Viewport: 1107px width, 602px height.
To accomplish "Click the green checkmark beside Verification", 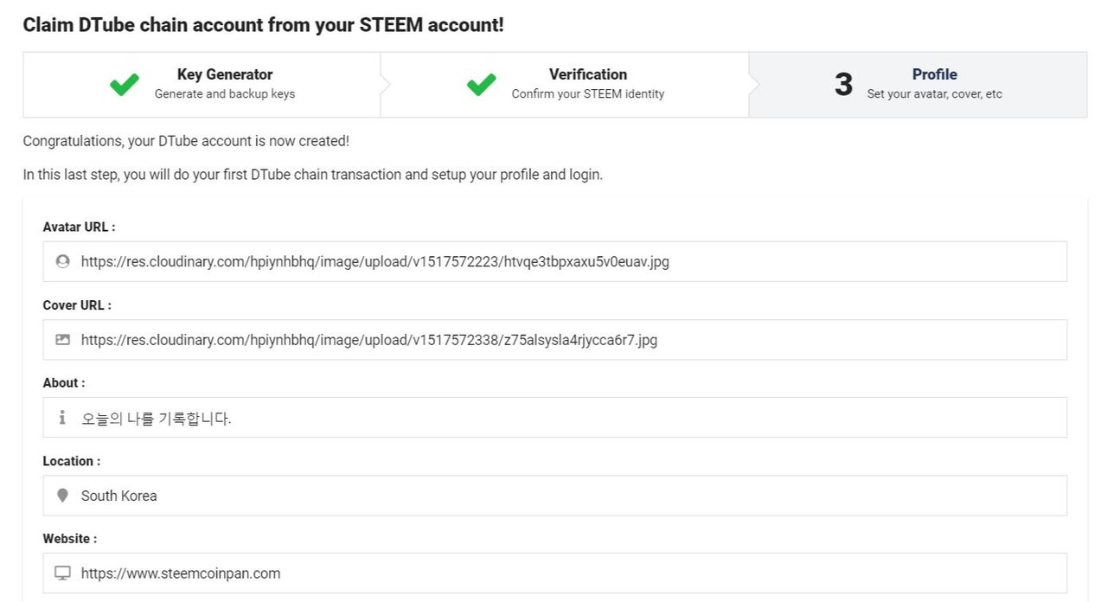I will point(482,84).
